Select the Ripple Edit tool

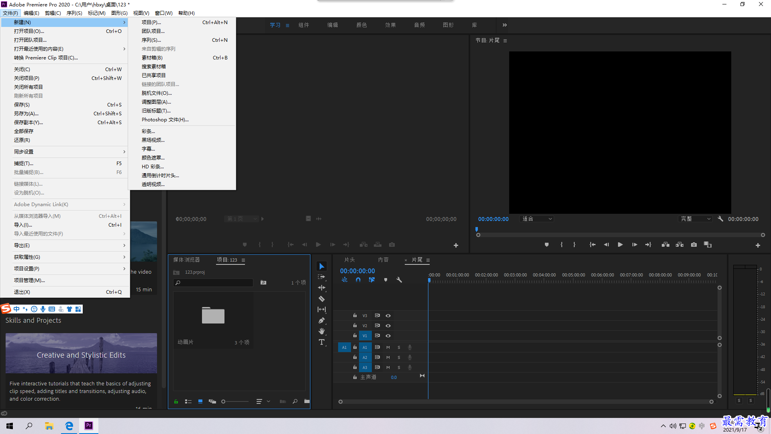tap(322, 288)
